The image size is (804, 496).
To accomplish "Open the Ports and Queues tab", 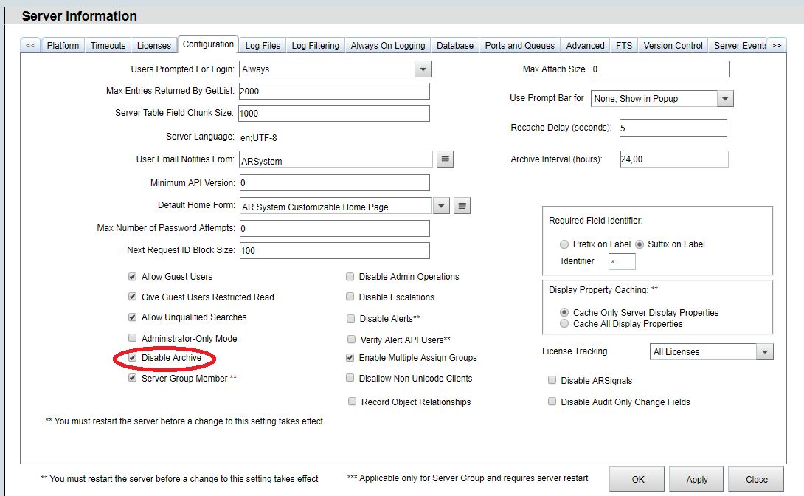I will point(519,46).
